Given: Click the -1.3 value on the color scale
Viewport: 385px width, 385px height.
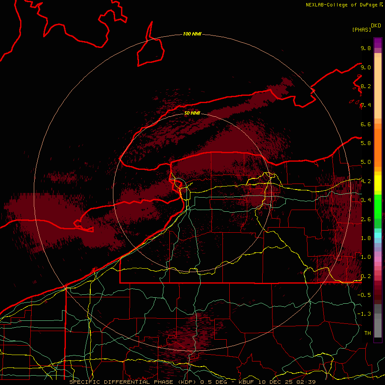Looking at the screenshot, I should coord(364,314).
